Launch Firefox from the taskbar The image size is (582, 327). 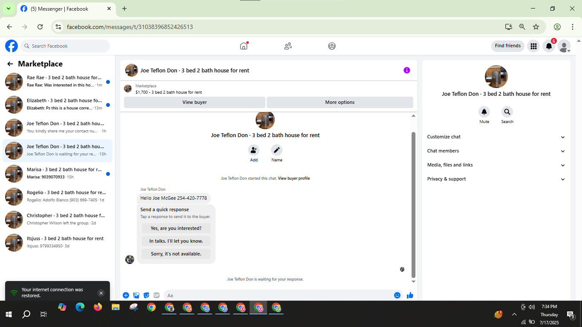(x=98, y=307)
